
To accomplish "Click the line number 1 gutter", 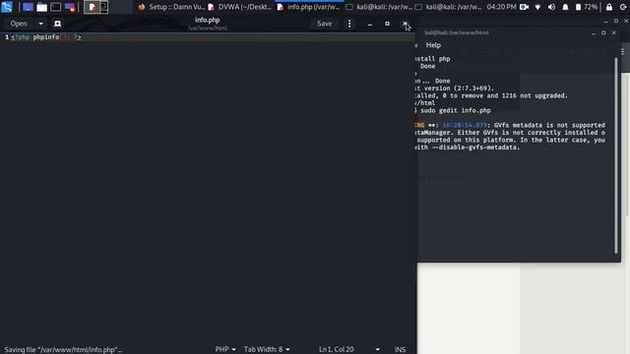I will pos(7,37).
